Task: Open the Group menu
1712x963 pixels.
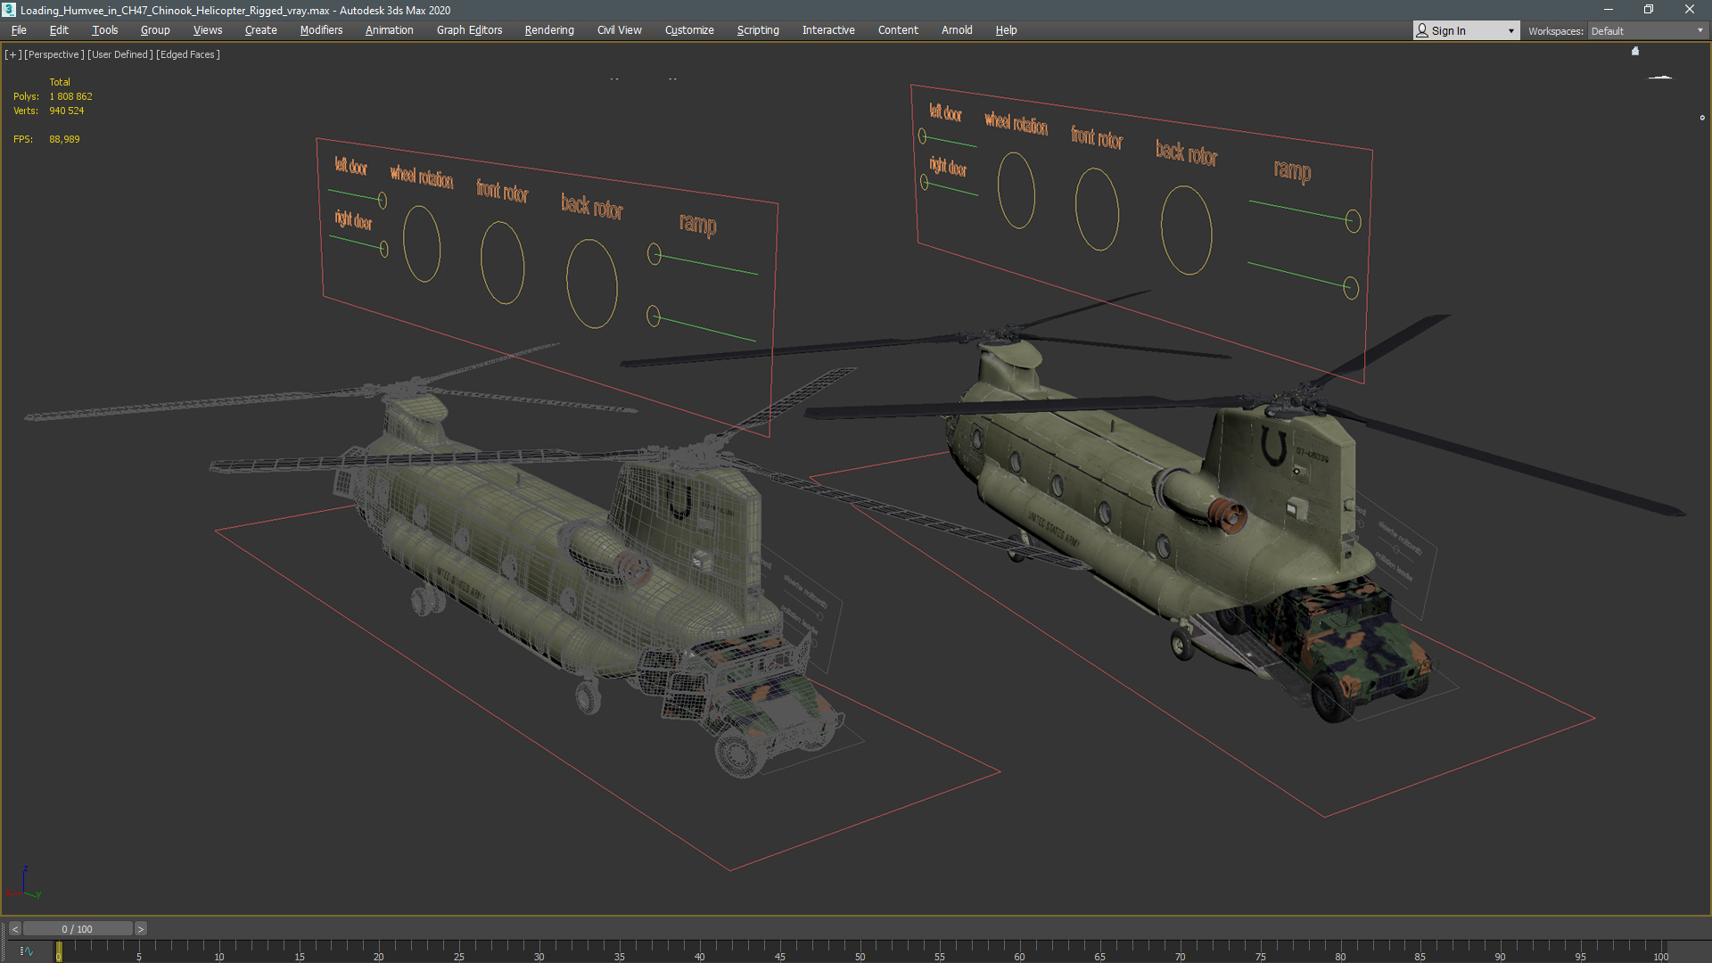Action: (x=155, y=30)
